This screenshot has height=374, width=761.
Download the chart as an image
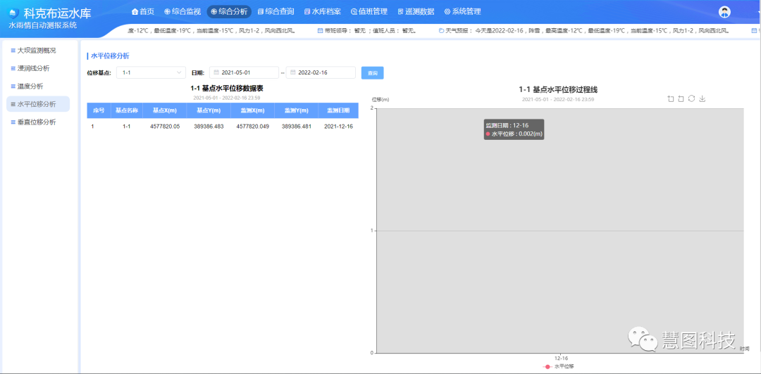[702, 99]
